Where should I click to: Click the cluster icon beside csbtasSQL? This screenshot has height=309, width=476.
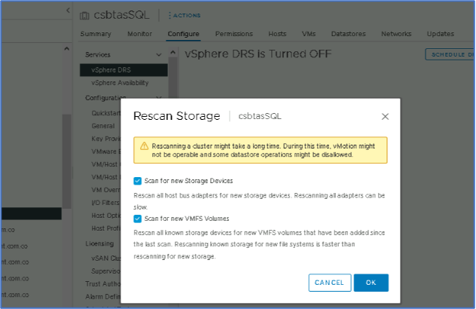pos(84,14)
